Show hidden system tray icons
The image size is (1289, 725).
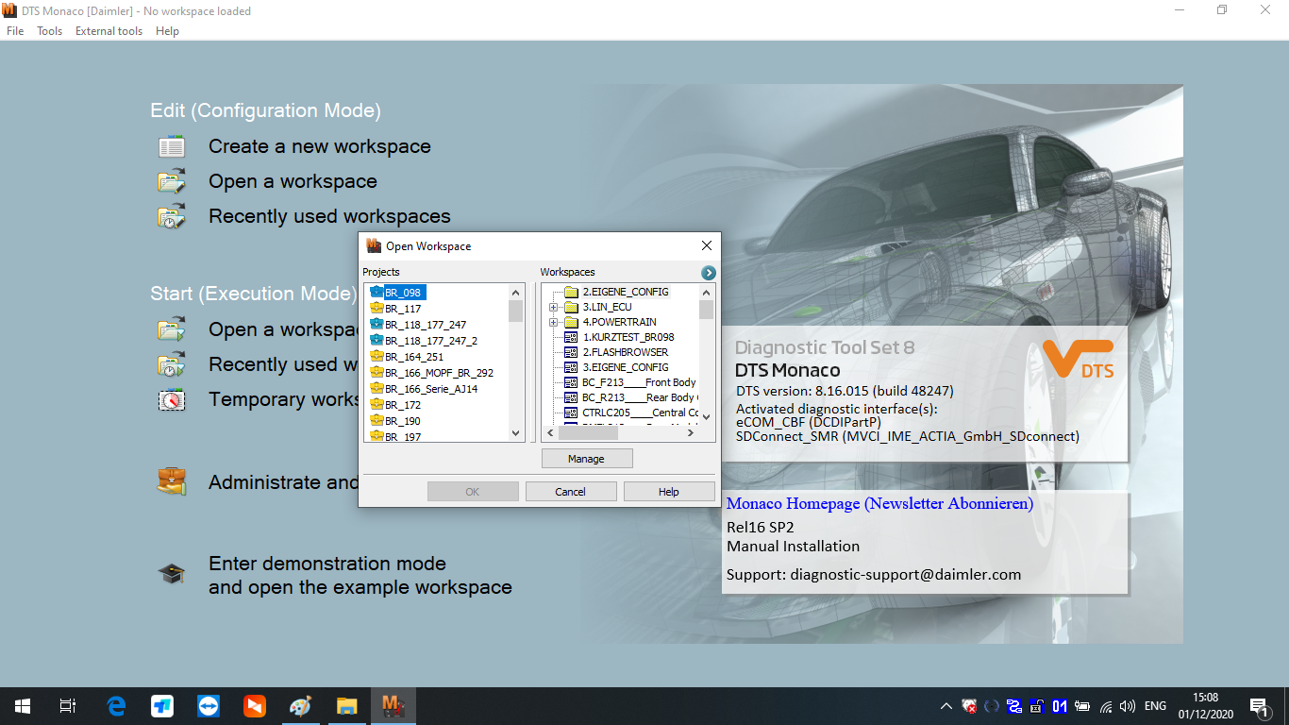click(946, 706)
